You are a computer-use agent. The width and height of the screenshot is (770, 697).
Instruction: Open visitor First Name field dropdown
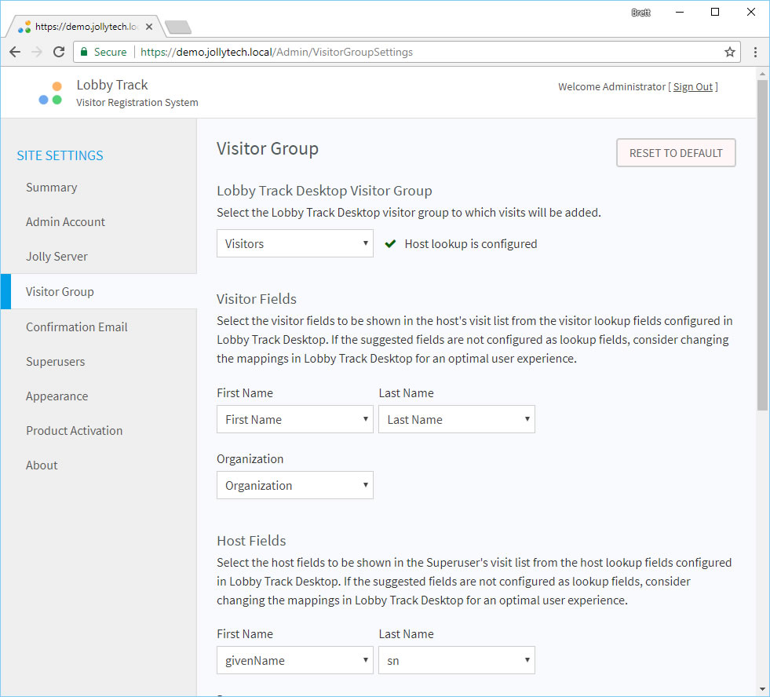pos(295,419)
